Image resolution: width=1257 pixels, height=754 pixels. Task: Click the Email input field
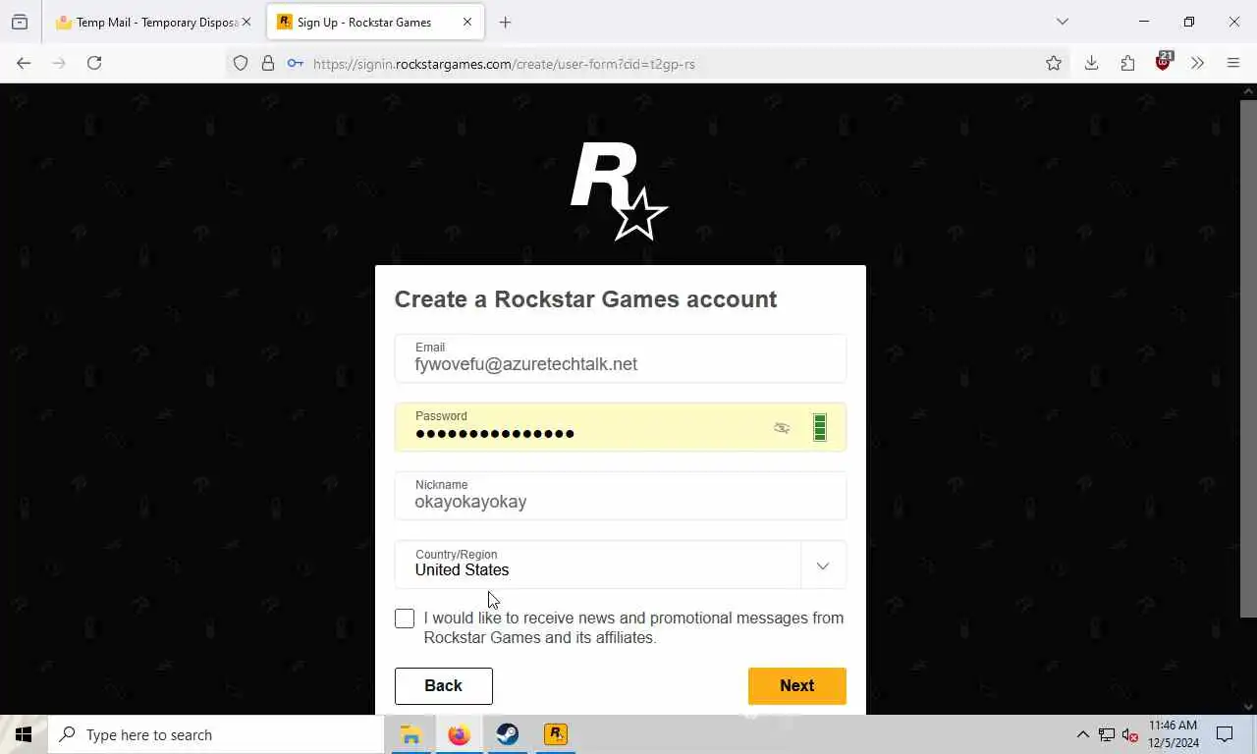[x=621, y=358]
